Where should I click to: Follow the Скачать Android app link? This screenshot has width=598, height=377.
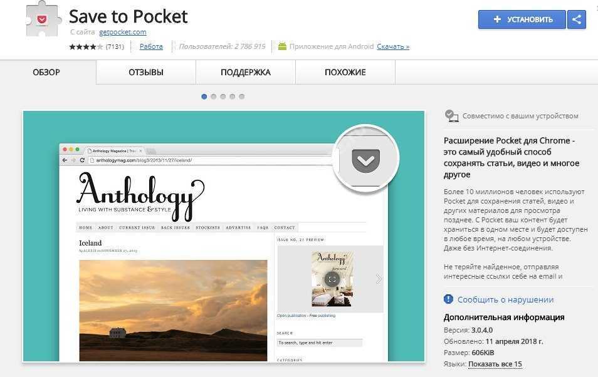pyautogui.click(x=393, y=46)
